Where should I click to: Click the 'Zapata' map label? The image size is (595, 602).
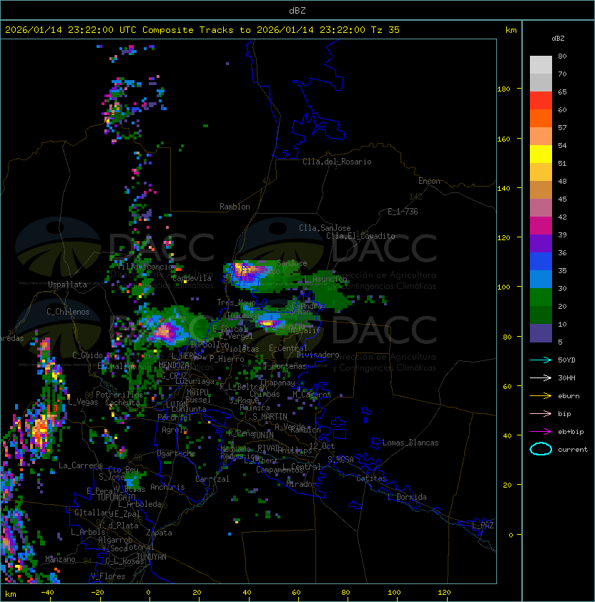click(x=159, y=533)
